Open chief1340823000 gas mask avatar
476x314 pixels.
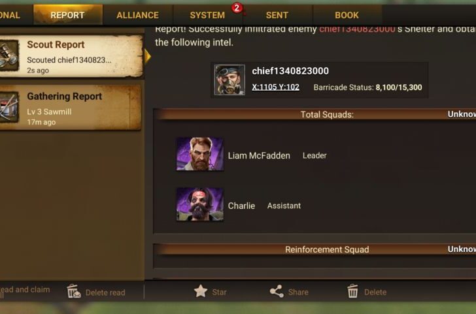[x=229, y=80]
